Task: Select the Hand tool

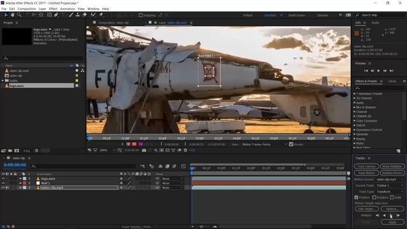Action: pos(12,15)
